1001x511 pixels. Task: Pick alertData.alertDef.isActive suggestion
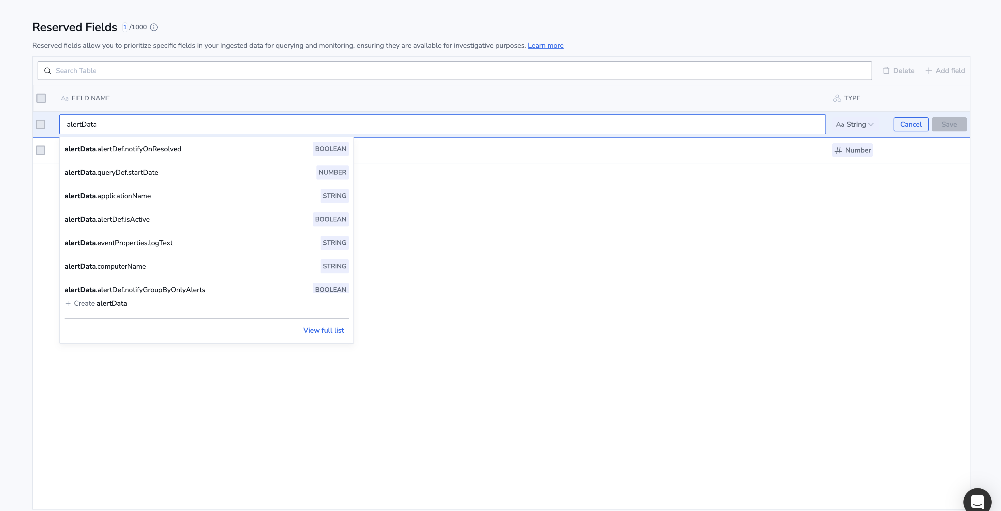pos(206,219)
